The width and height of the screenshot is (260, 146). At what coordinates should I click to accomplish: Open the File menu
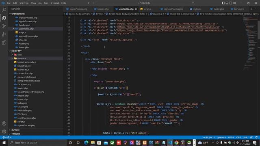click(x=9, y=3)
